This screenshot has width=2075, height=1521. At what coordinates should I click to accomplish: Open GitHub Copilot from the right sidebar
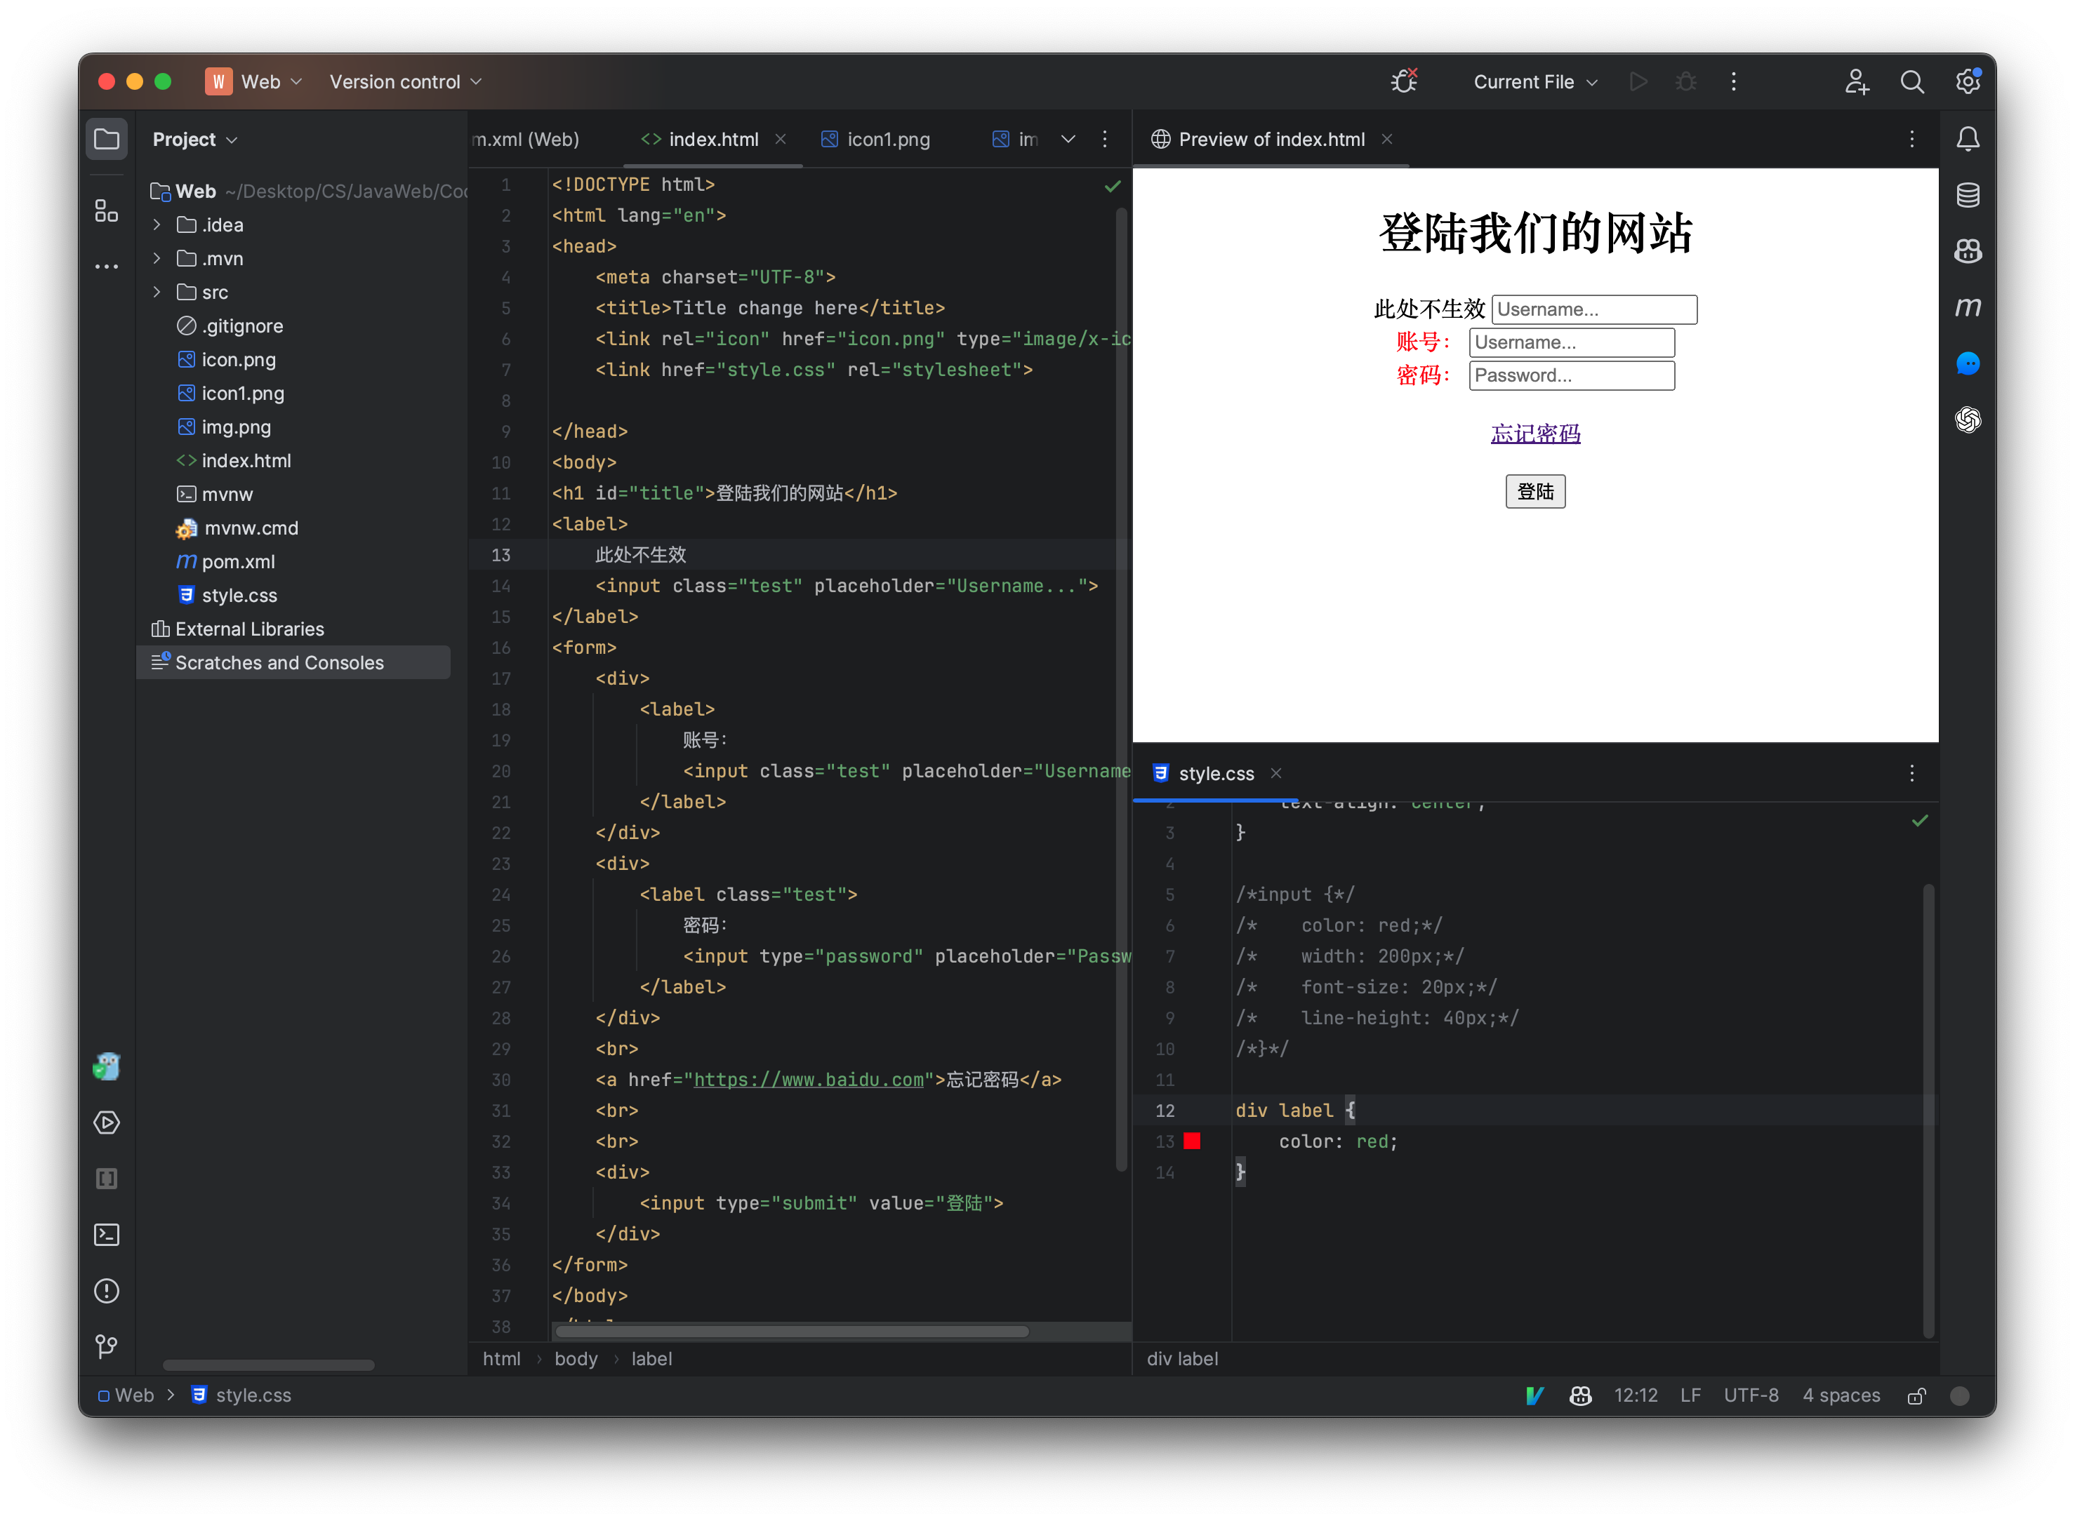pos(1968,251)
